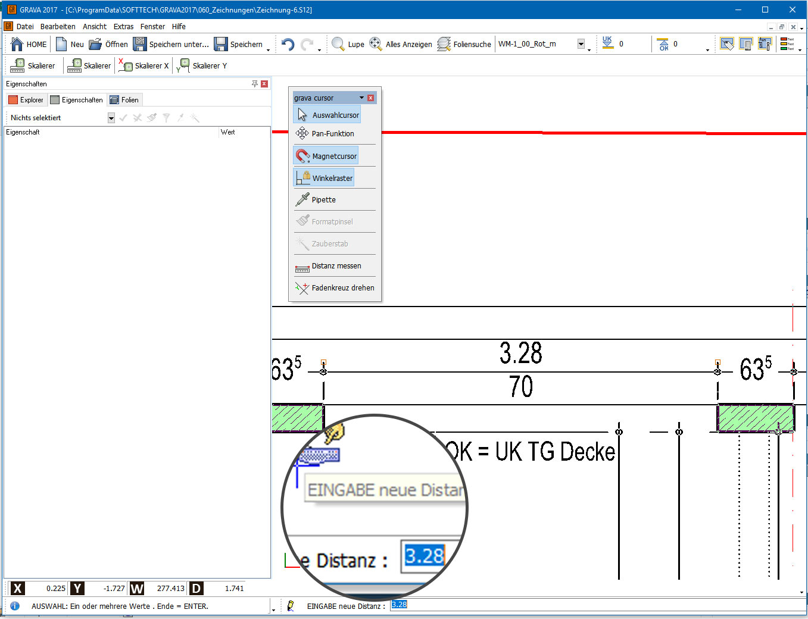
Task: Open the WM-1_00_Rot_m layer dropdown
Action: (581, 44)
